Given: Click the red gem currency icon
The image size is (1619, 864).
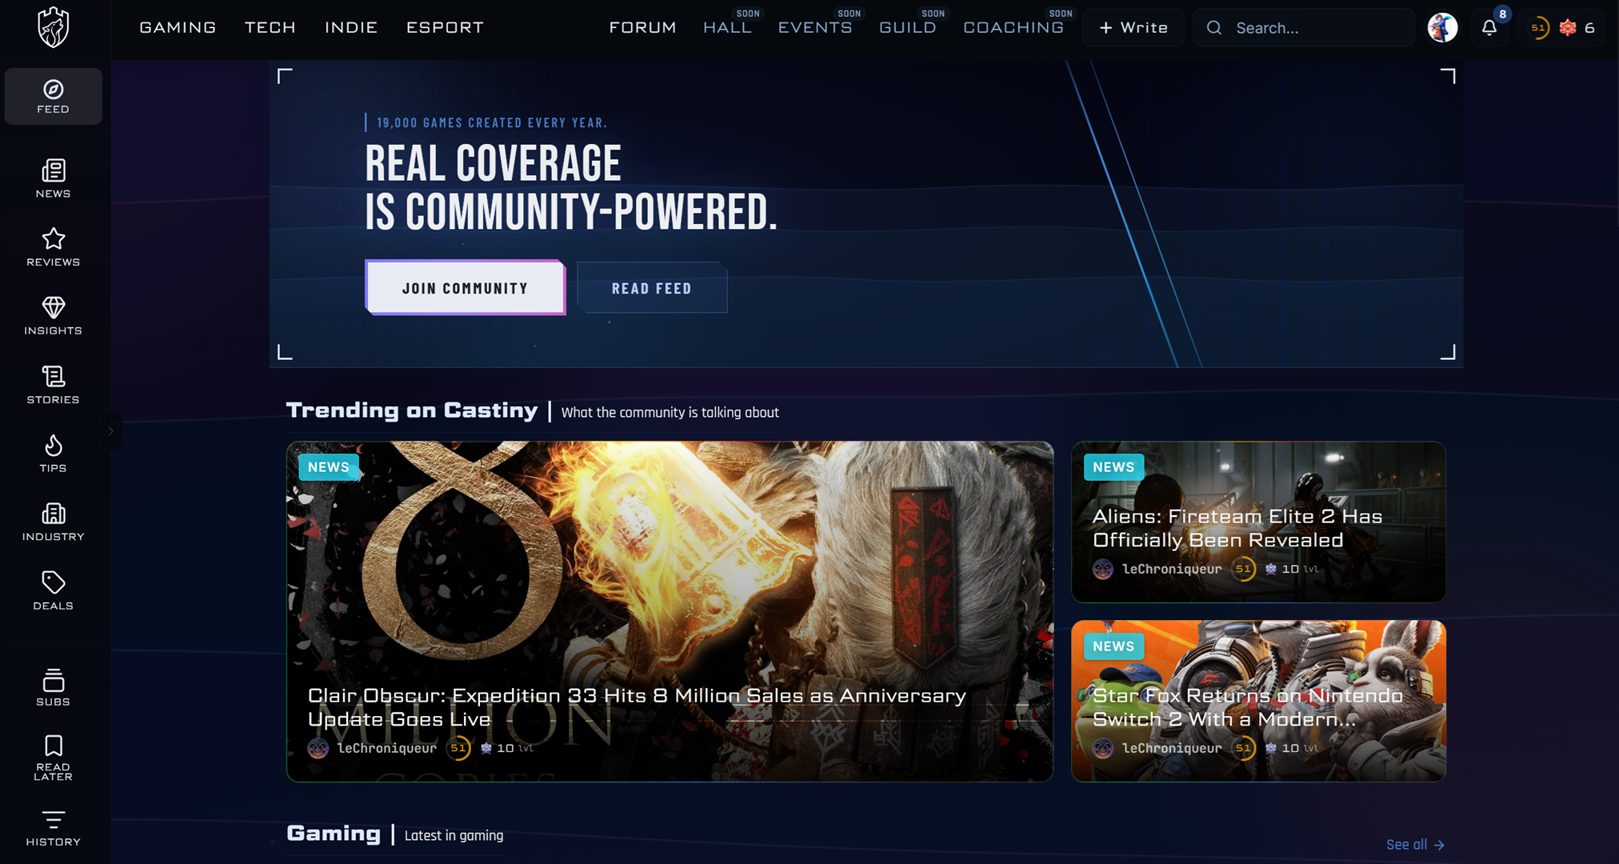Looking at the screenshot, I should tap(1568, 28).
